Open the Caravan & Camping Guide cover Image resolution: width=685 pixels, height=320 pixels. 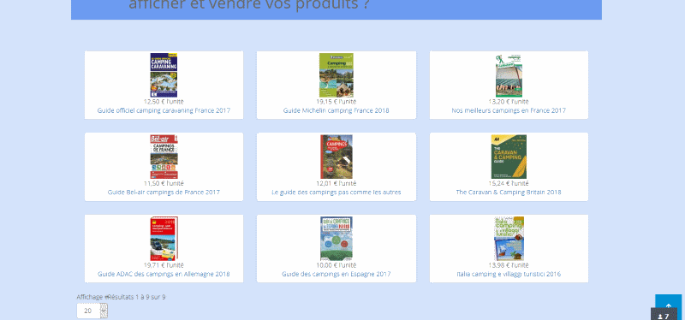509,157
